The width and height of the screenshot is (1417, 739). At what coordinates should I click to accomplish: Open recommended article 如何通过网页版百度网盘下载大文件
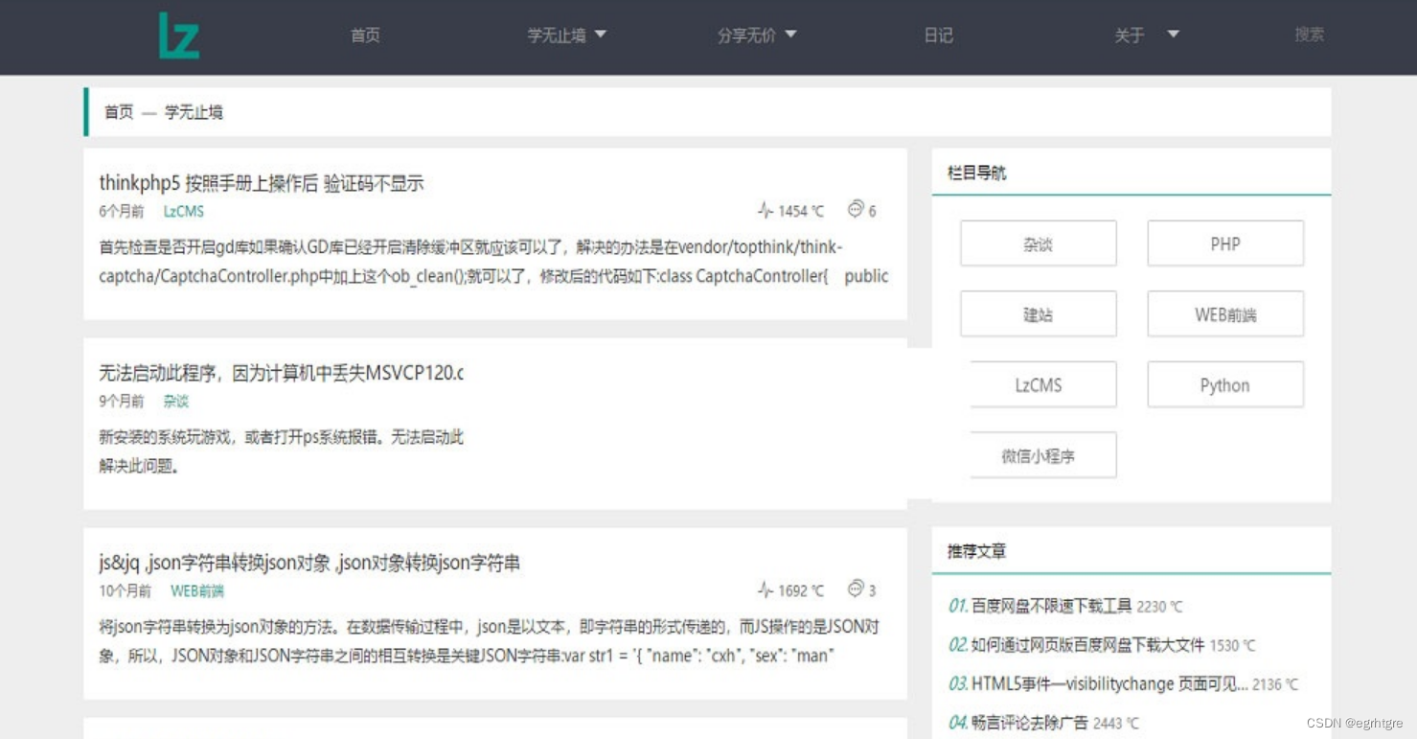tap(1087, 646)
